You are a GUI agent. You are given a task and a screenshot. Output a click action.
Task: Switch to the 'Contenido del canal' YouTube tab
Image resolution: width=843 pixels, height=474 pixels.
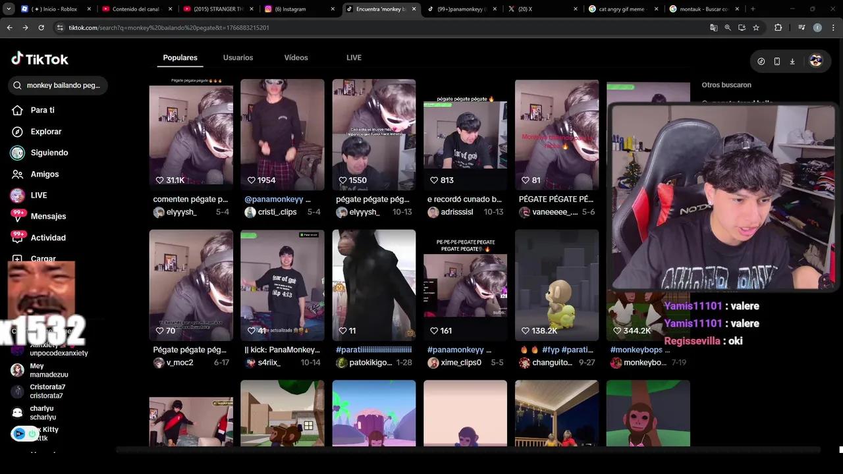point(138,9)
